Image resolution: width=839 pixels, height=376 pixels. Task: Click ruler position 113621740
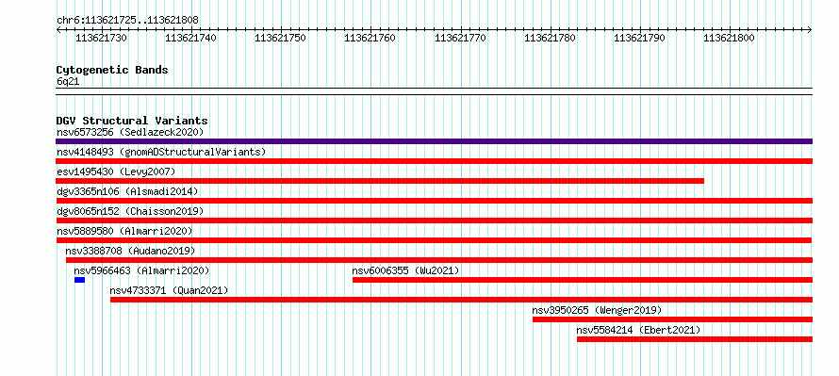point(191,38)
